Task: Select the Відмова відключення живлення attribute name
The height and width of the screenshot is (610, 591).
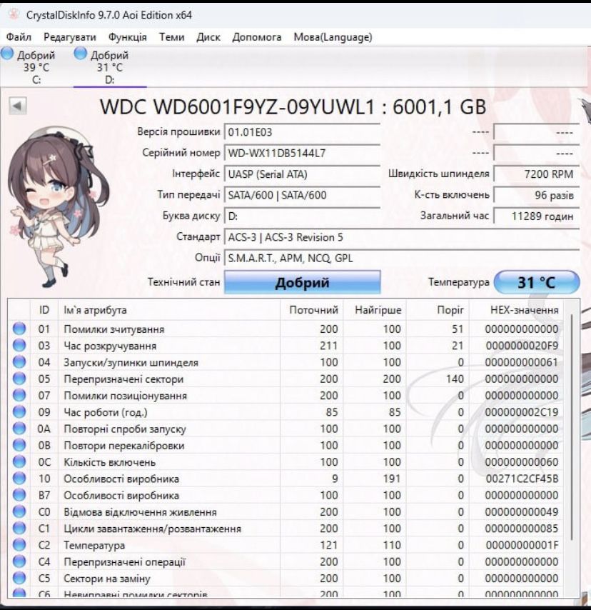Action: pos(140,512)
